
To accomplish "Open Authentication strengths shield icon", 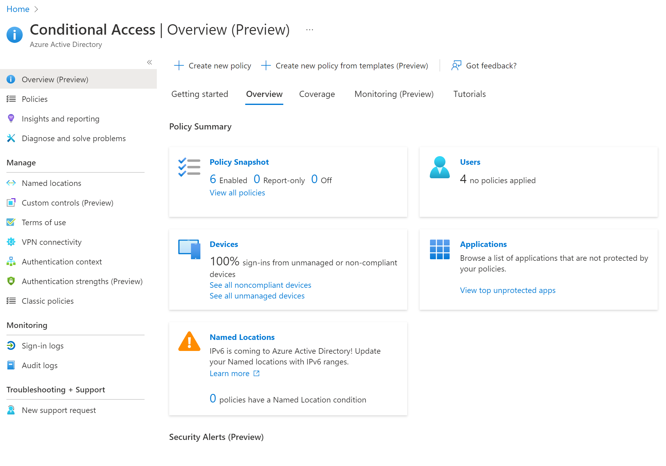I will 11,281.
